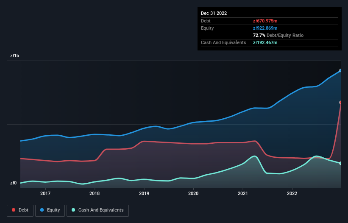
Task: Click Cash And Equivalents label in tooltip
Action: 223,42
